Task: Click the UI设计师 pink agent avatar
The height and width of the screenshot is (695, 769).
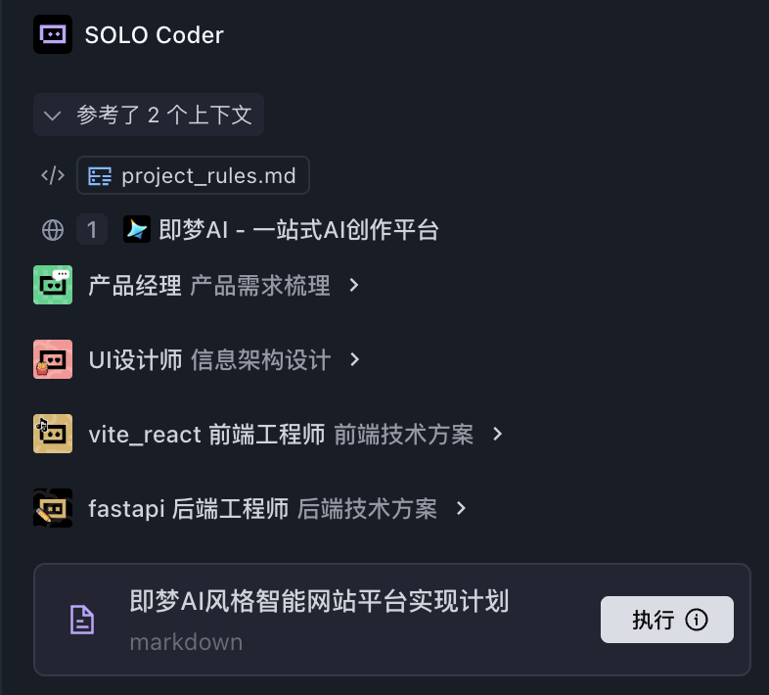Action: point(53,359)
